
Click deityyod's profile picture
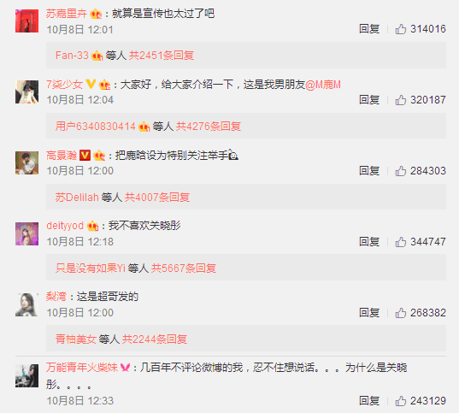(x=27, y=233)
